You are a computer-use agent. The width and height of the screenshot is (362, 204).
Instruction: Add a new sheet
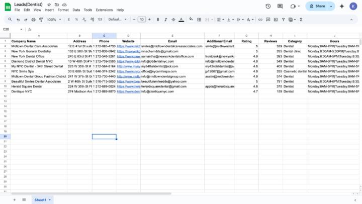coord(14,200)
